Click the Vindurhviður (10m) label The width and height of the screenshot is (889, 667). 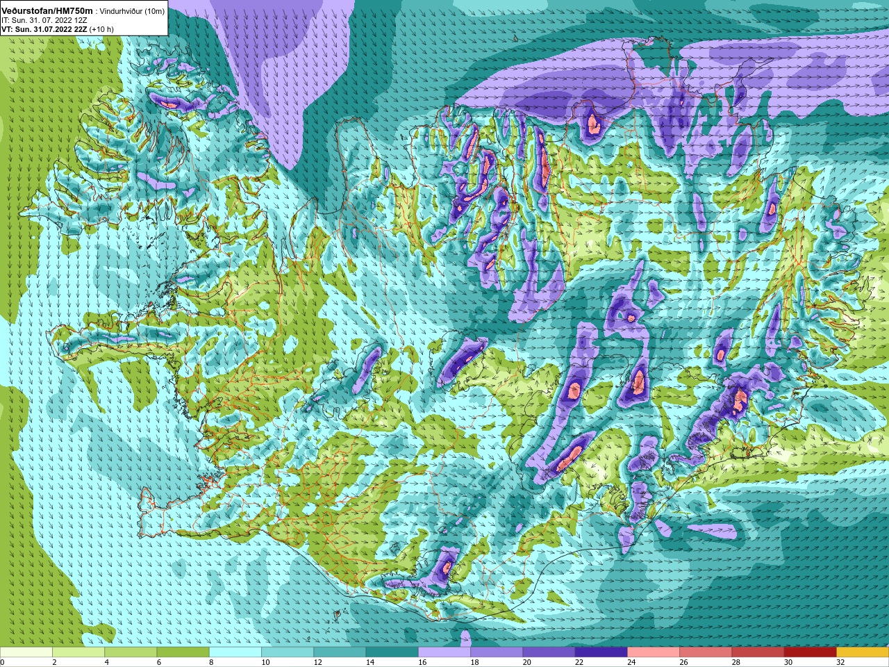click(133, 11)
